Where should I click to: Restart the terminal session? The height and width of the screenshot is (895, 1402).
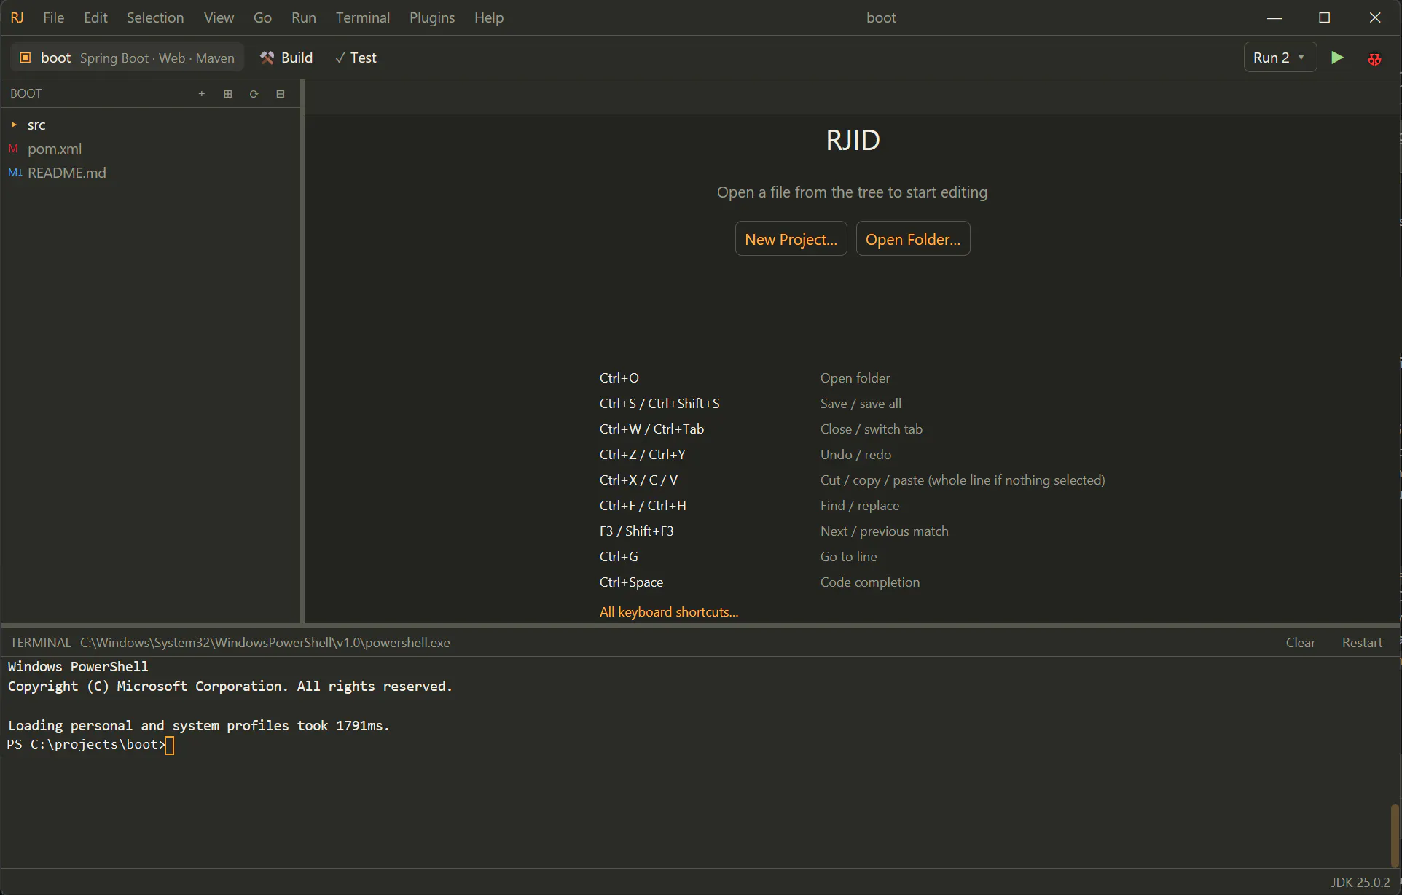[x=1362, y=643]
